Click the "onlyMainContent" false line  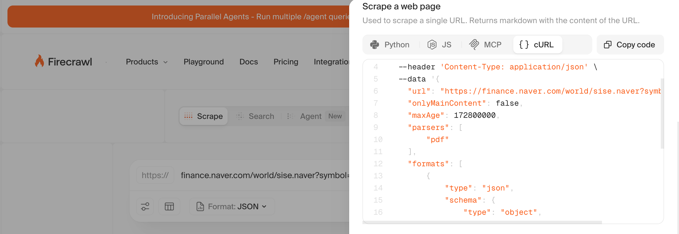pyautogui.click(x=465, y=103)
